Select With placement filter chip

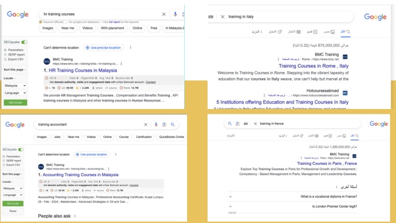[112, 28]
